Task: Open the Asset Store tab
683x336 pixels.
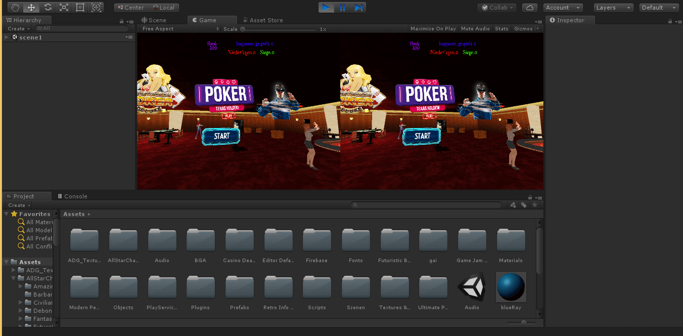Action: coord(262,20)
